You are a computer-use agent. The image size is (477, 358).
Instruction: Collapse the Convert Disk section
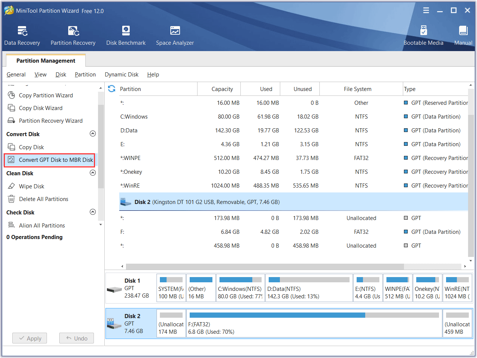pos(93,134)
